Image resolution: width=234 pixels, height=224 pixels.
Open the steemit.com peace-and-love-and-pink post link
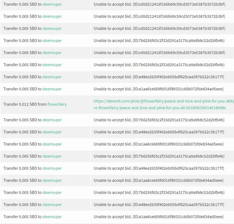(x=164, y=104)
